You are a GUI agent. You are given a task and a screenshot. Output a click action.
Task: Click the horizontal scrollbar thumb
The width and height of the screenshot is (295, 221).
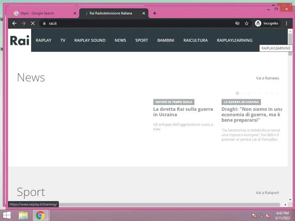tap(169, 205)
